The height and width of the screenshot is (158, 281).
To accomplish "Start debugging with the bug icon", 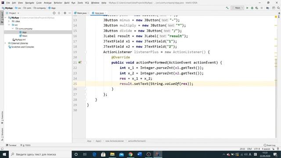I will click(252, 8).
